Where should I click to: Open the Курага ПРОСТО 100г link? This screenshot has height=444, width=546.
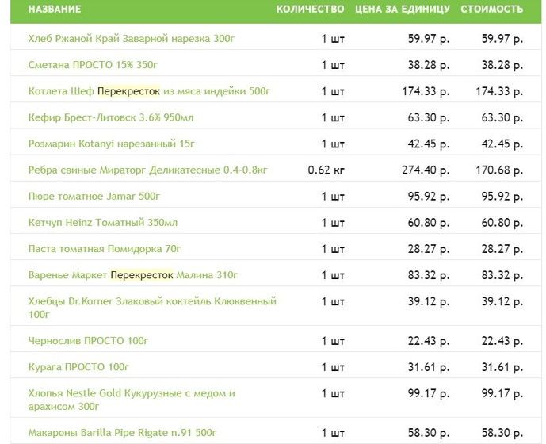coord(78,367)
